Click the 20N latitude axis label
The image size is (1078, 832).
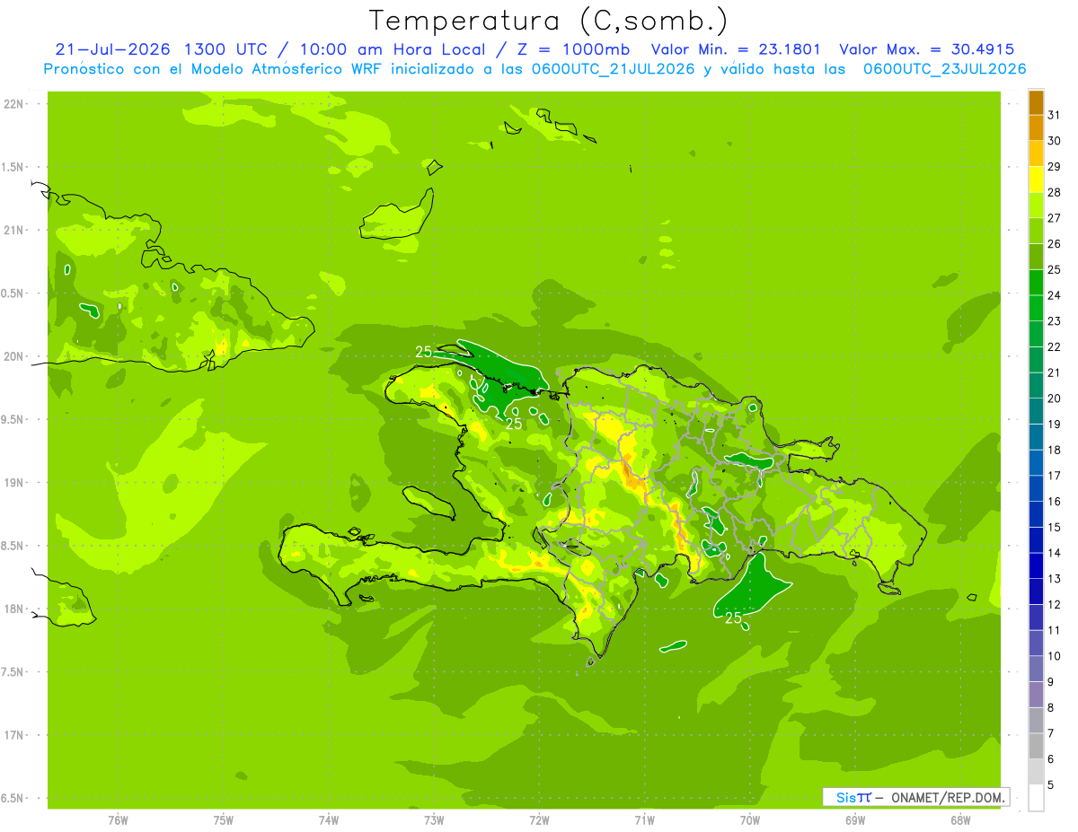[14, 356]
